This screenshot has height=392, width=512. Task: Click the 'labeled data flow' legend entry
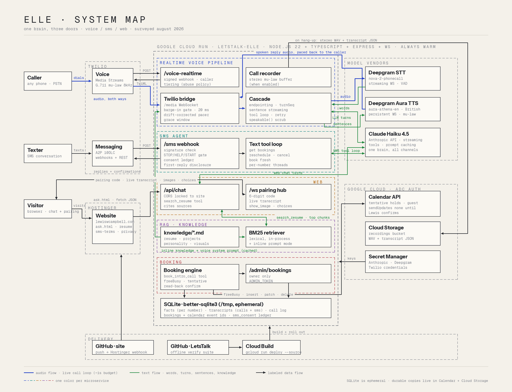point(280,373)
